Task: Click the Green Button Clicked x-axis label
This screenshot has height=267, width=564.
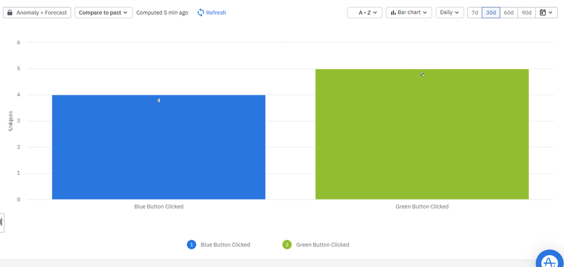Action: point(422,206)
